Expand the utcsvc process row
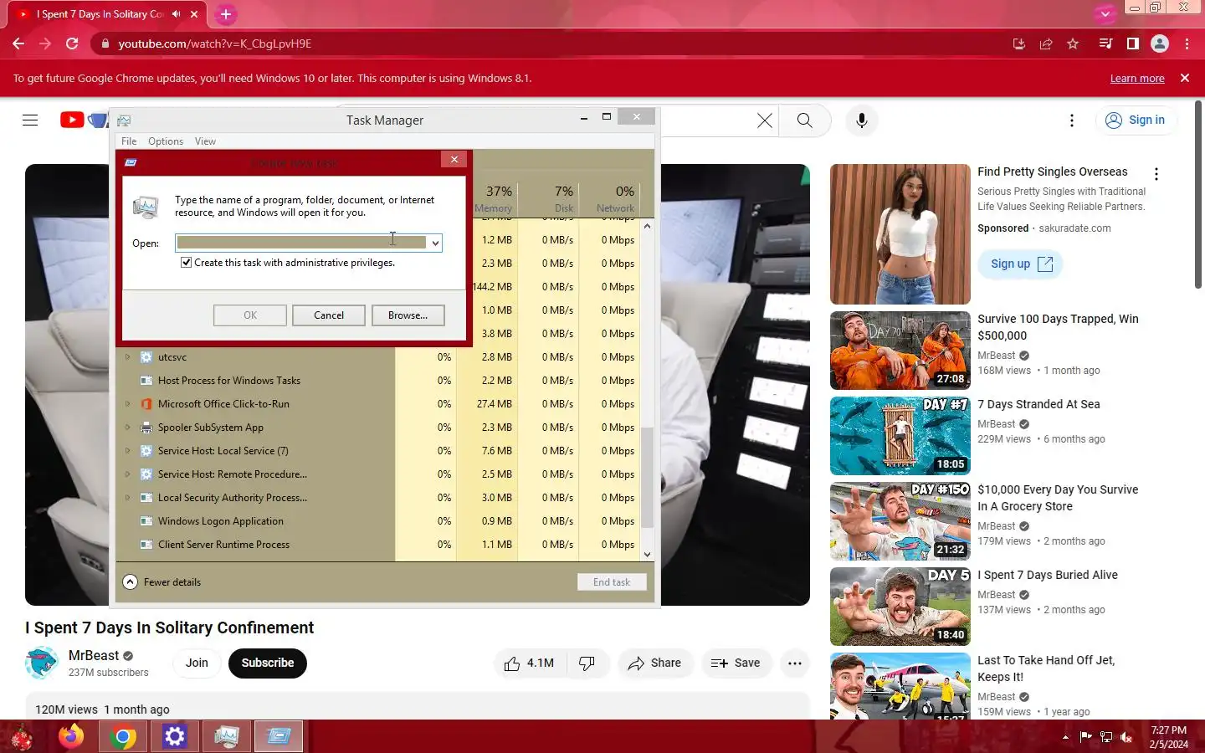This screenshot has width=1205, height=753. point(128,357)
